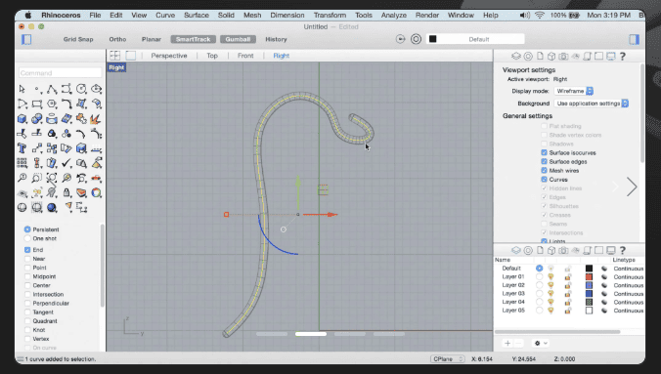Focus the Command input field

[x=61, y=73]
